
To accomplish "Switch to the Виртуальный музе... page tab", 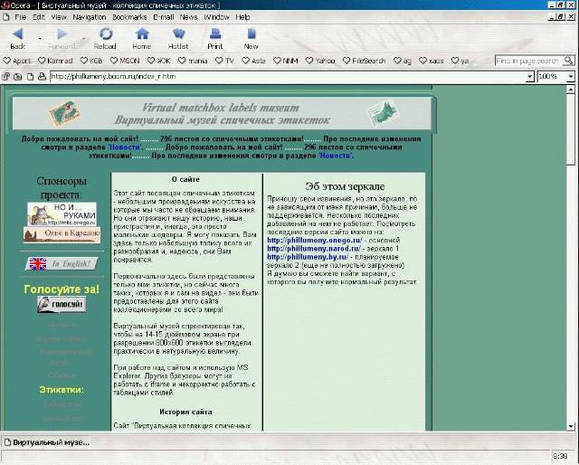I will 47,442.
